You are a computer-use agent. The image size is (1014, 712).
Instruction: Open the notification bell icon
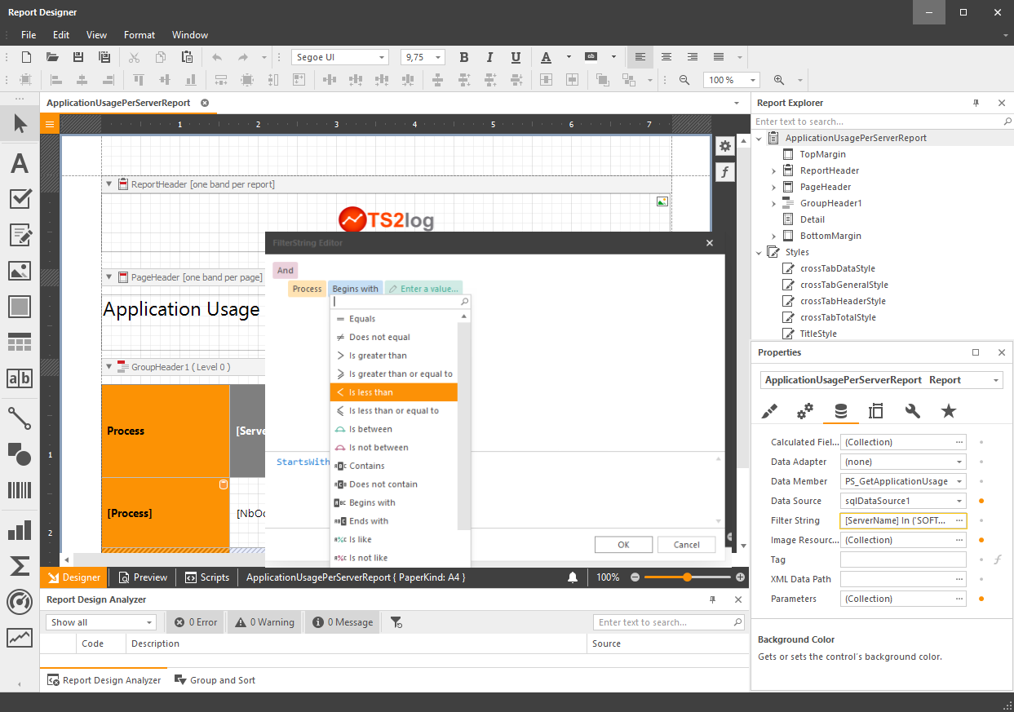pos(573,577)
